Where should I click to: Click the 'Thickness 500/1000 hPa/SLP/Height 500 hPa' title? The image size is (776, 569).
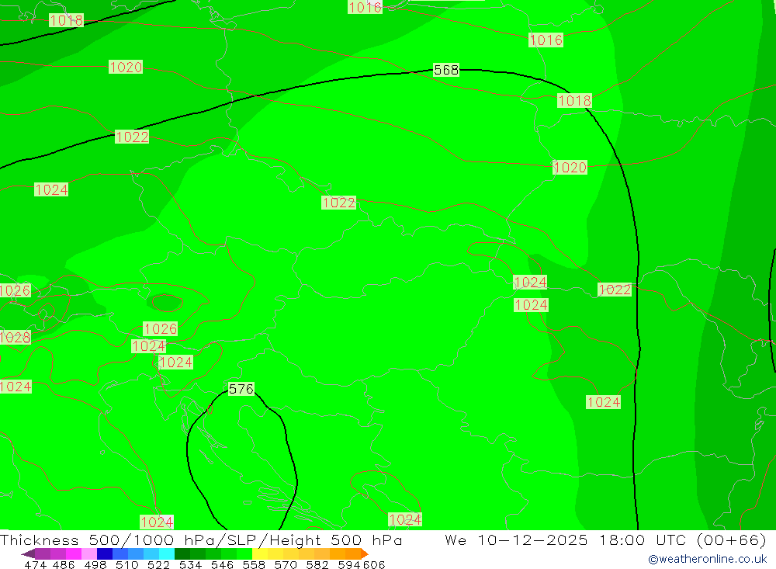[201, 540]
